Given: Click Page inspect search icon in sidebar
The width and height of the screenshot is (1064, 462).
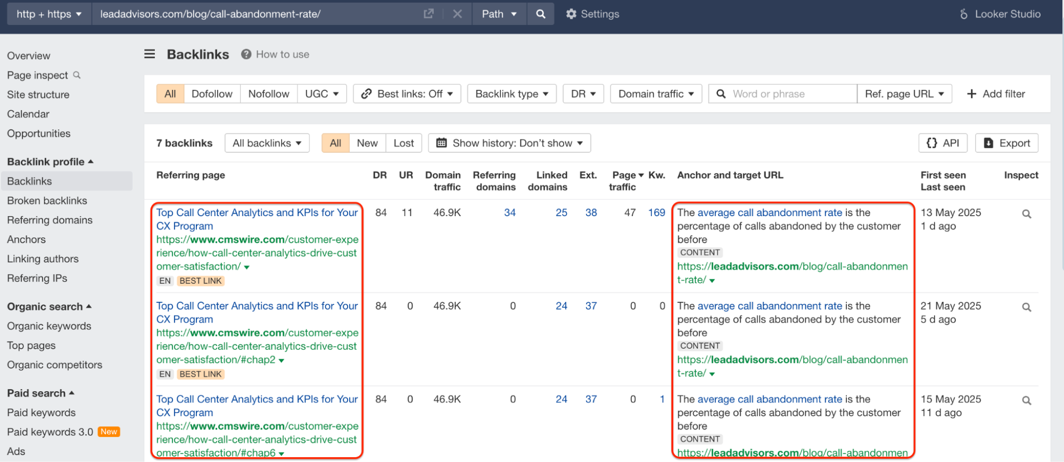Looking at the screenshot, I should coord(77,75).
